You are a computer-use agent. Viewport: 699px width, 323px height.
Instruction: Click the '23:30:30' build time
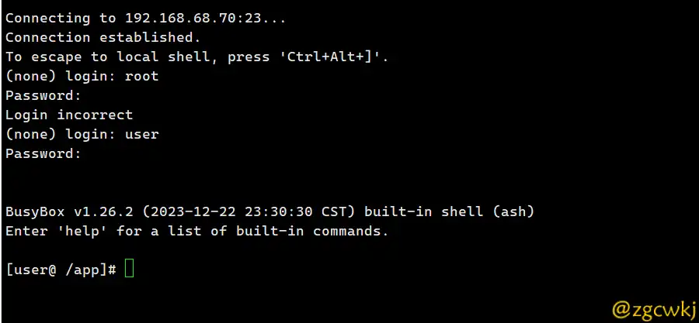click(x=279, y=212)
